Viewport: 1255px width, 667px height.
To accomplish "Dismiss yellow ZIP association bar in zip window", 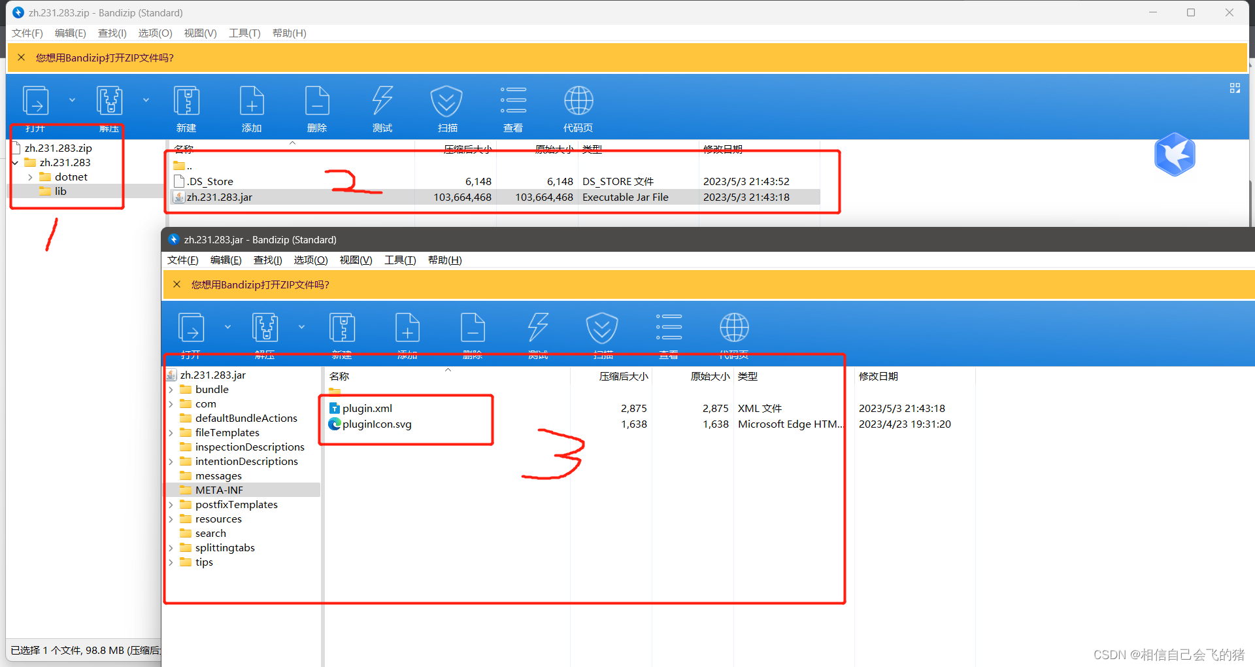I will click(21, 58).
